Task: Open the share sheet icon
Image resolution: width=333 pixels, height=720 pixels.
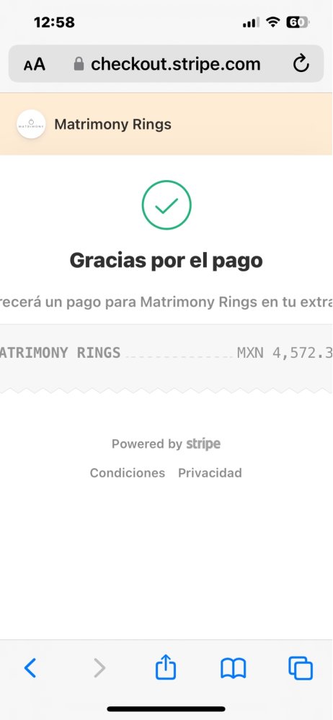Action: [166, 667]
